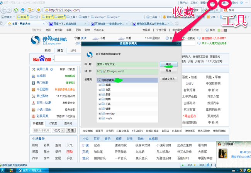Open the sexvidep bookmarks bar folder
The height and width of the screenshot is (173, 251).
click(98, 17)
